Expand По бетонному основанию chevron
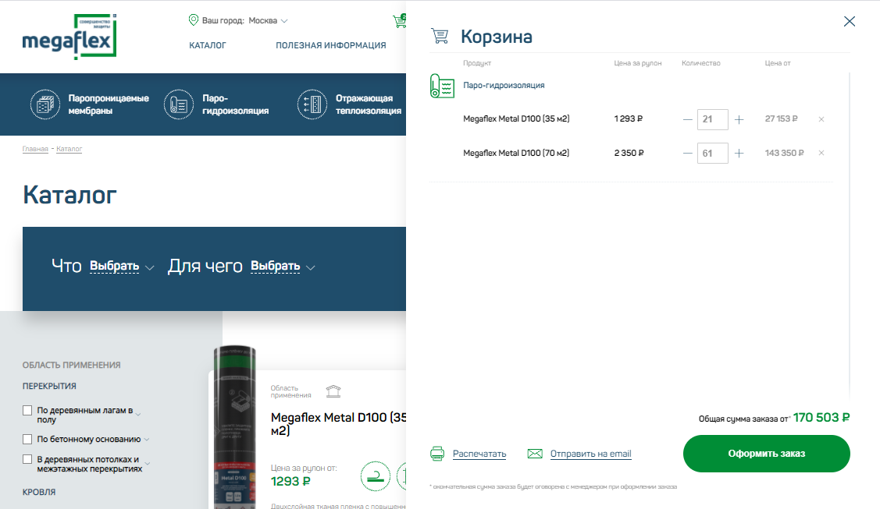Image resolution: width=880 pixels, height=509 pixels. [x=147, y=440]
